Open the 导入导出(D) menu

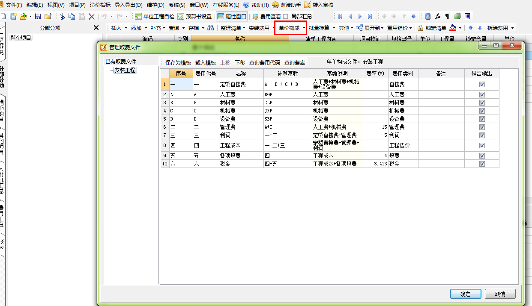(x=129, y=5)
